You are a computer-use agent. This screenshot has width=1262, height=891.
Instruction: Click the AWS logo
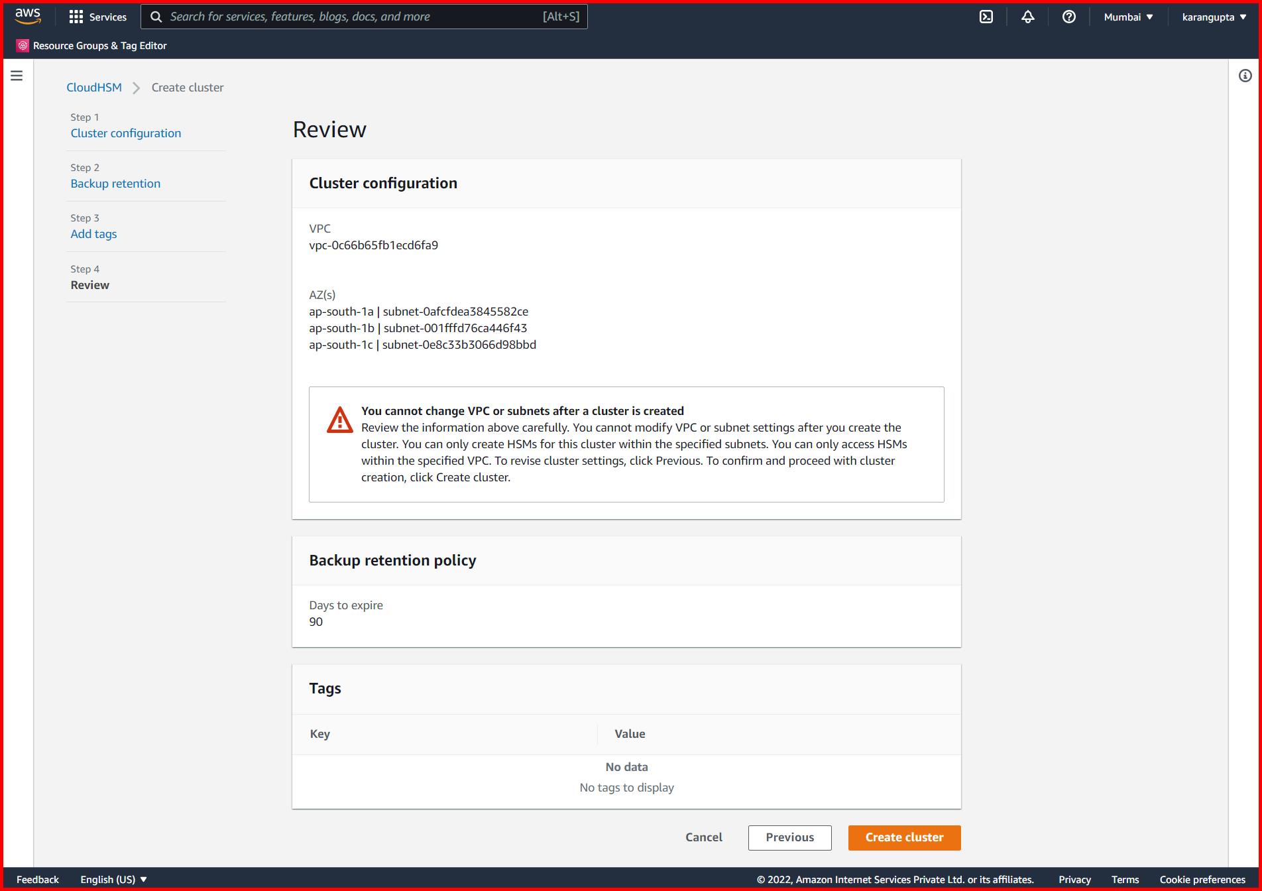click(x=27, y=15)
